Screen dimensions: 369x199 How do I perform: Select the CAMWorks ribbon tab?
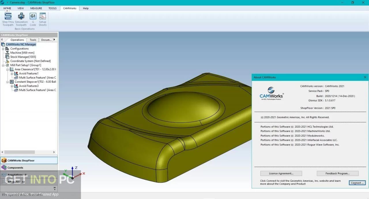coord(70,8)
